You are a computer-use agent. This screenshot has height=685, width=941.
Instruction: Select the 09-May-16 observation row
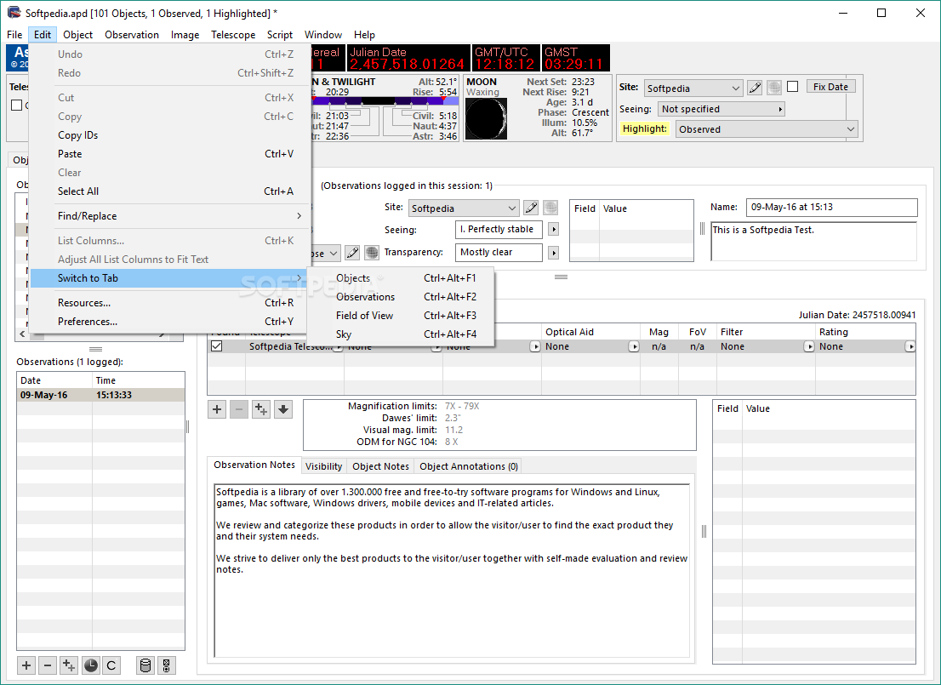[100, 395]
